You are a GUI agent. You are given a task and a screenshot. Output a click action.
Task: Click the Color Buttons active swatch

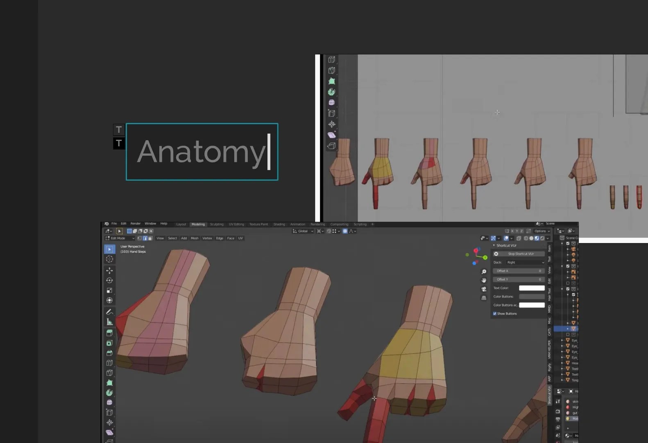[532, 305]
